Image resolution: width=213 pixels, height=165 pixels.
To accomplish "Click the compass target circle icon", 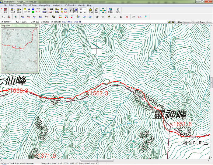I will (115, 17).
